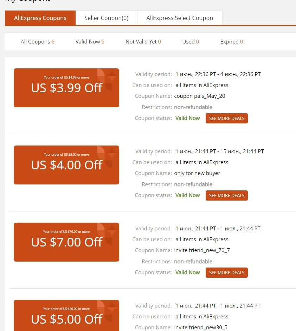Viewport: 296px width, 331px height.
Task: Click the US $7.00 Off coupon card
Action: [x=66, y=242]
